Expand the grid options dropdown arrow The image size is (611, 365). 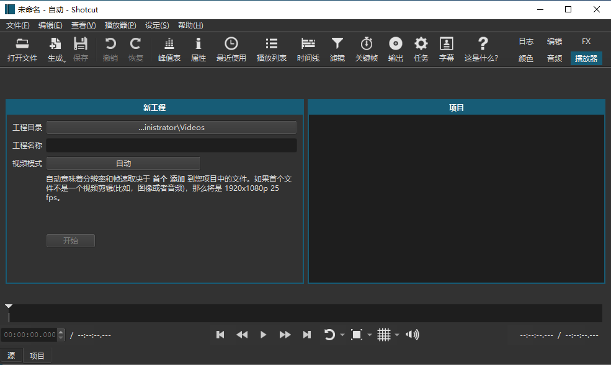(x=396, y=335)
